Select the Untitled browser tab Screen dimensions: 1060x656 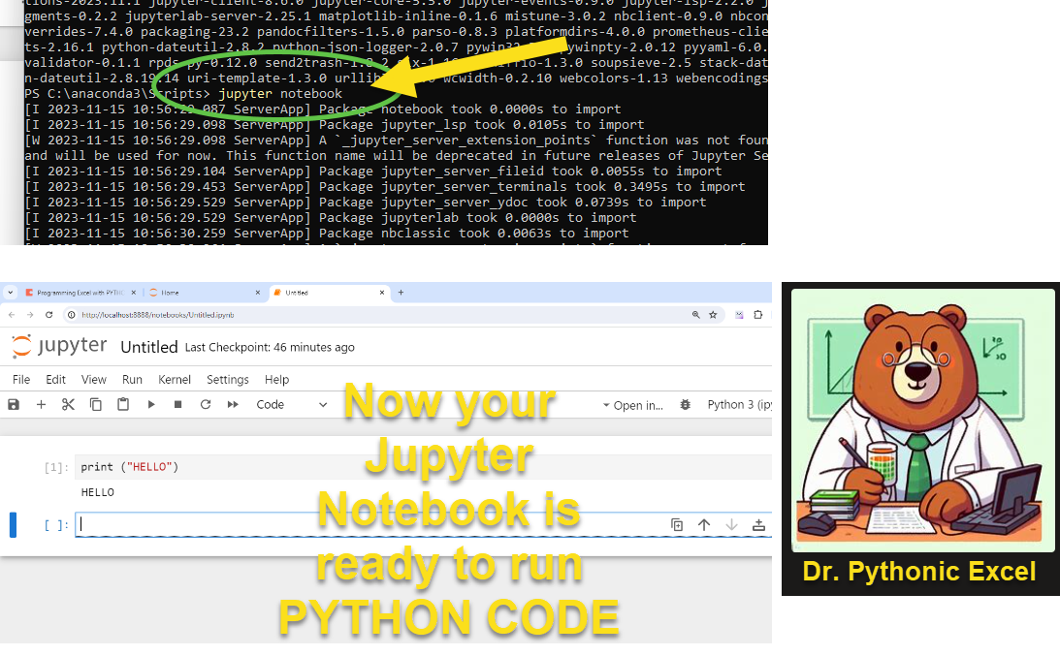327,293
